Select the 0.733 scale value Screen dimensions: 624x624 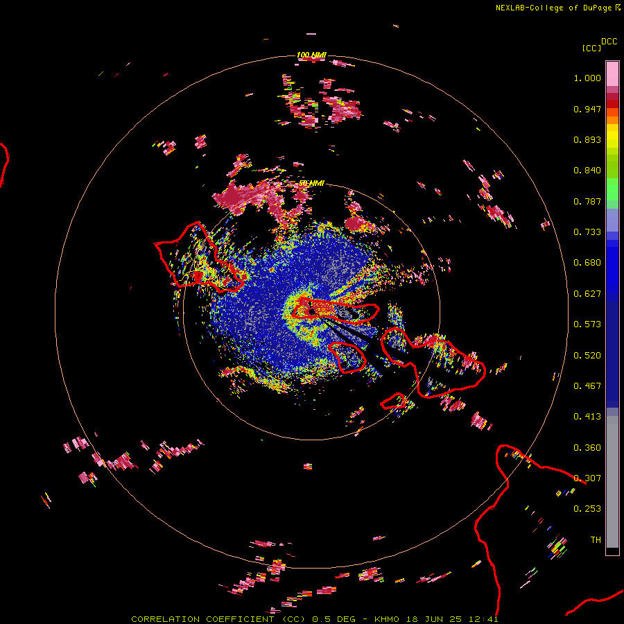587,232
